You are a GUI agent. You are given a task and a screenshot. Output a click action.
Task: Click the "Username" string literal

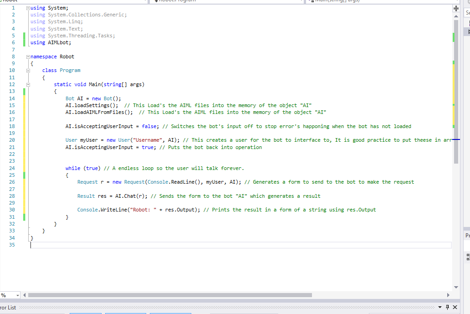tap(148, 140)
